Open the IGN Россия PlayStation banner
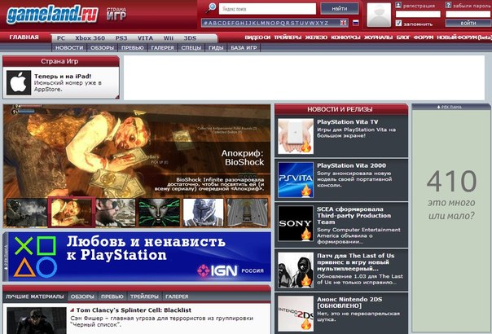The image size is (492, 334). [139, 257]
